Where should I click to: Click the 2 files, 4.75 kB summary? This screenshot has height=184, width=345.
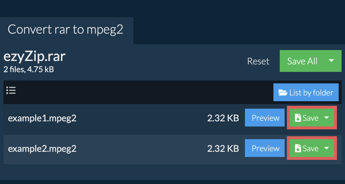point(29,69)
